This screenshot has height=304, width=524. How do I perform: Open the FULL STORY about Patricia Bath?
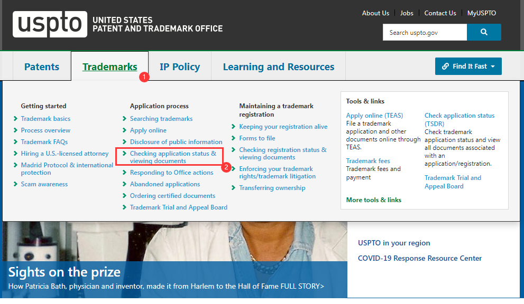pos(302,286)
